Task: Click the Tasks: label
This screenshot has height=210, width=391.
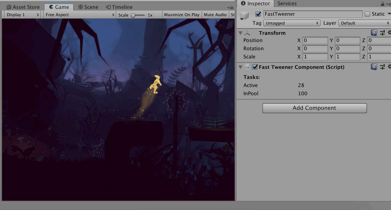Action: coord(252,77)
